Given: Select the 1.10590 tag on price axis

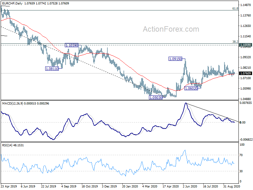Looking at the screenshot, I should coord(245,45).
